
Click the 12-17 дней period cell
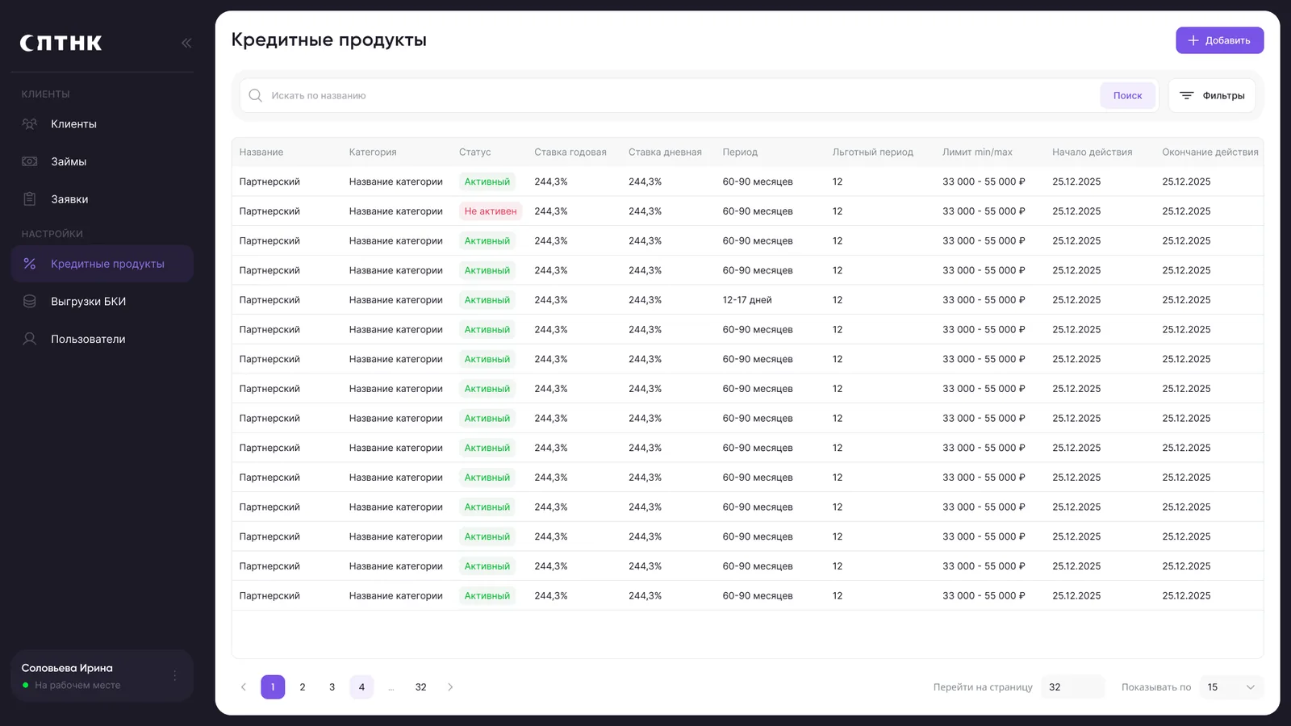747,300
